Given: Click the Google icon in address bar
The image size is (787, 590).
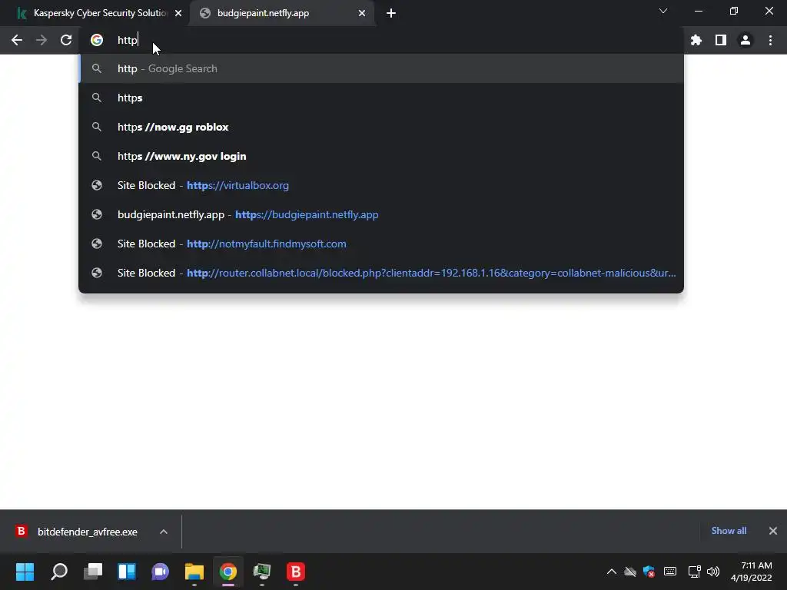Looking at the screenshot, I should coord(97,40).
